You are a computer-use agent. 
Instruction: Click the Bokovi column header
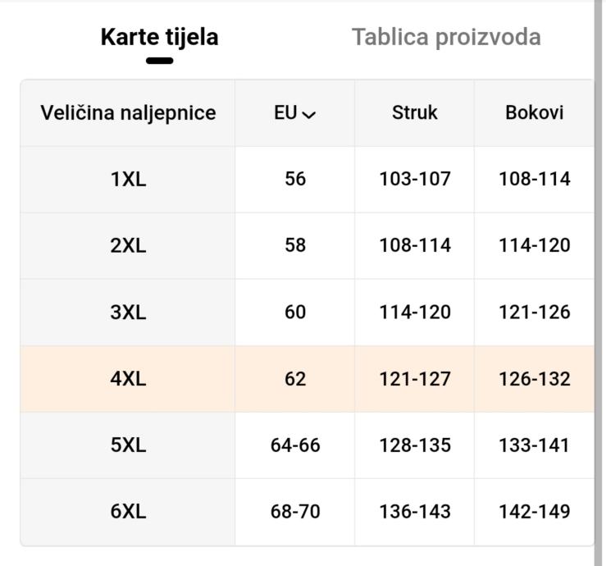pyautogui.click(x=534, y=113)
